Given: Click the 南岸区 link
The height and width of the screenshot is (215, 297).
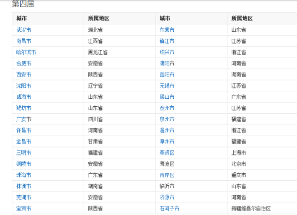Looking at the screenshot, I should pyautogui.click(x=167, y=175).
